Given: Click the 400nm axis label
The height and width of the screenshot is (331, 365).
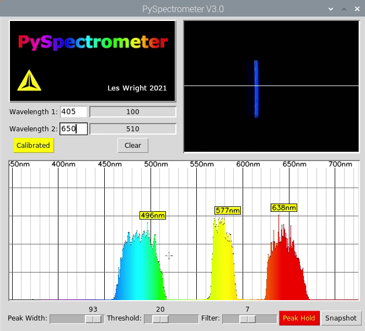Looking at the screenshot, I should point(63,164).
